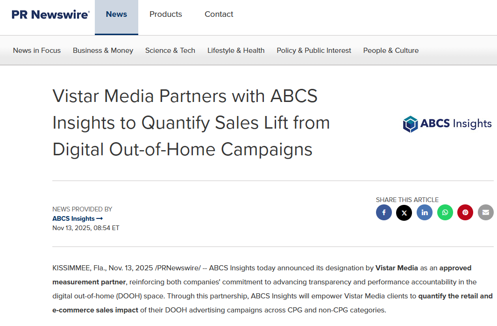
Task: Share the article on X
Action: [x=404, y=212]
